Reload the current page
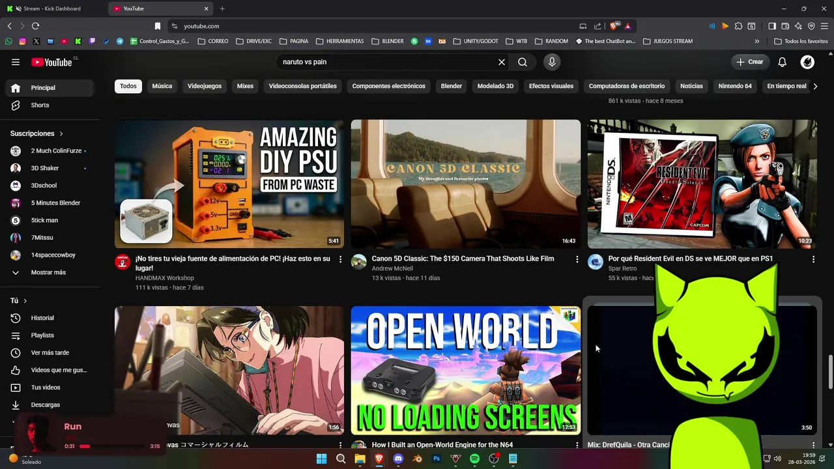 [x=35, y=26]
